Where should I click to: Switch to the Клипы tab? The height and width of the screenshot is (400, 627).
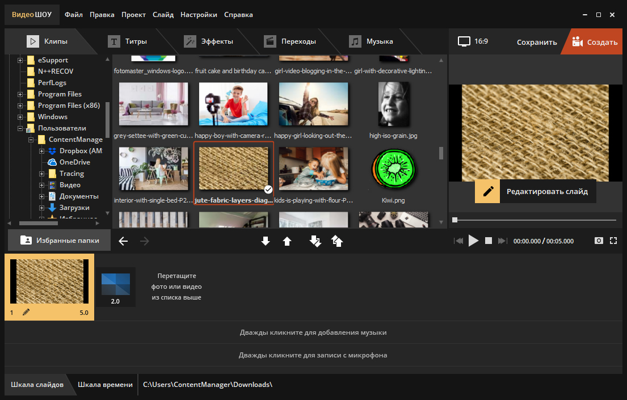(x=47, y=41)
